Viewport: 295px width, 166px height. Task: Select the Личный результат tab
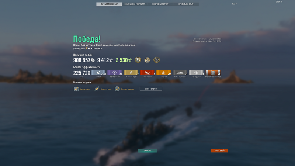tap(109, 4)
